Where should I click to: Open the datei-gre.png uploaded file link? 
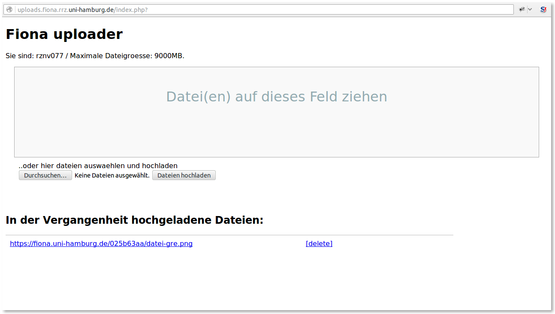coord(101,244)
